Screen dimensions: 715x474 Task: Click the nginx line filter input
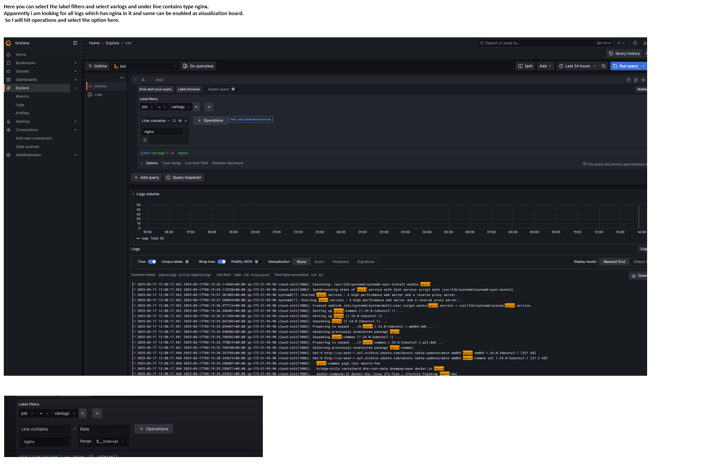[x=163, y=132]
